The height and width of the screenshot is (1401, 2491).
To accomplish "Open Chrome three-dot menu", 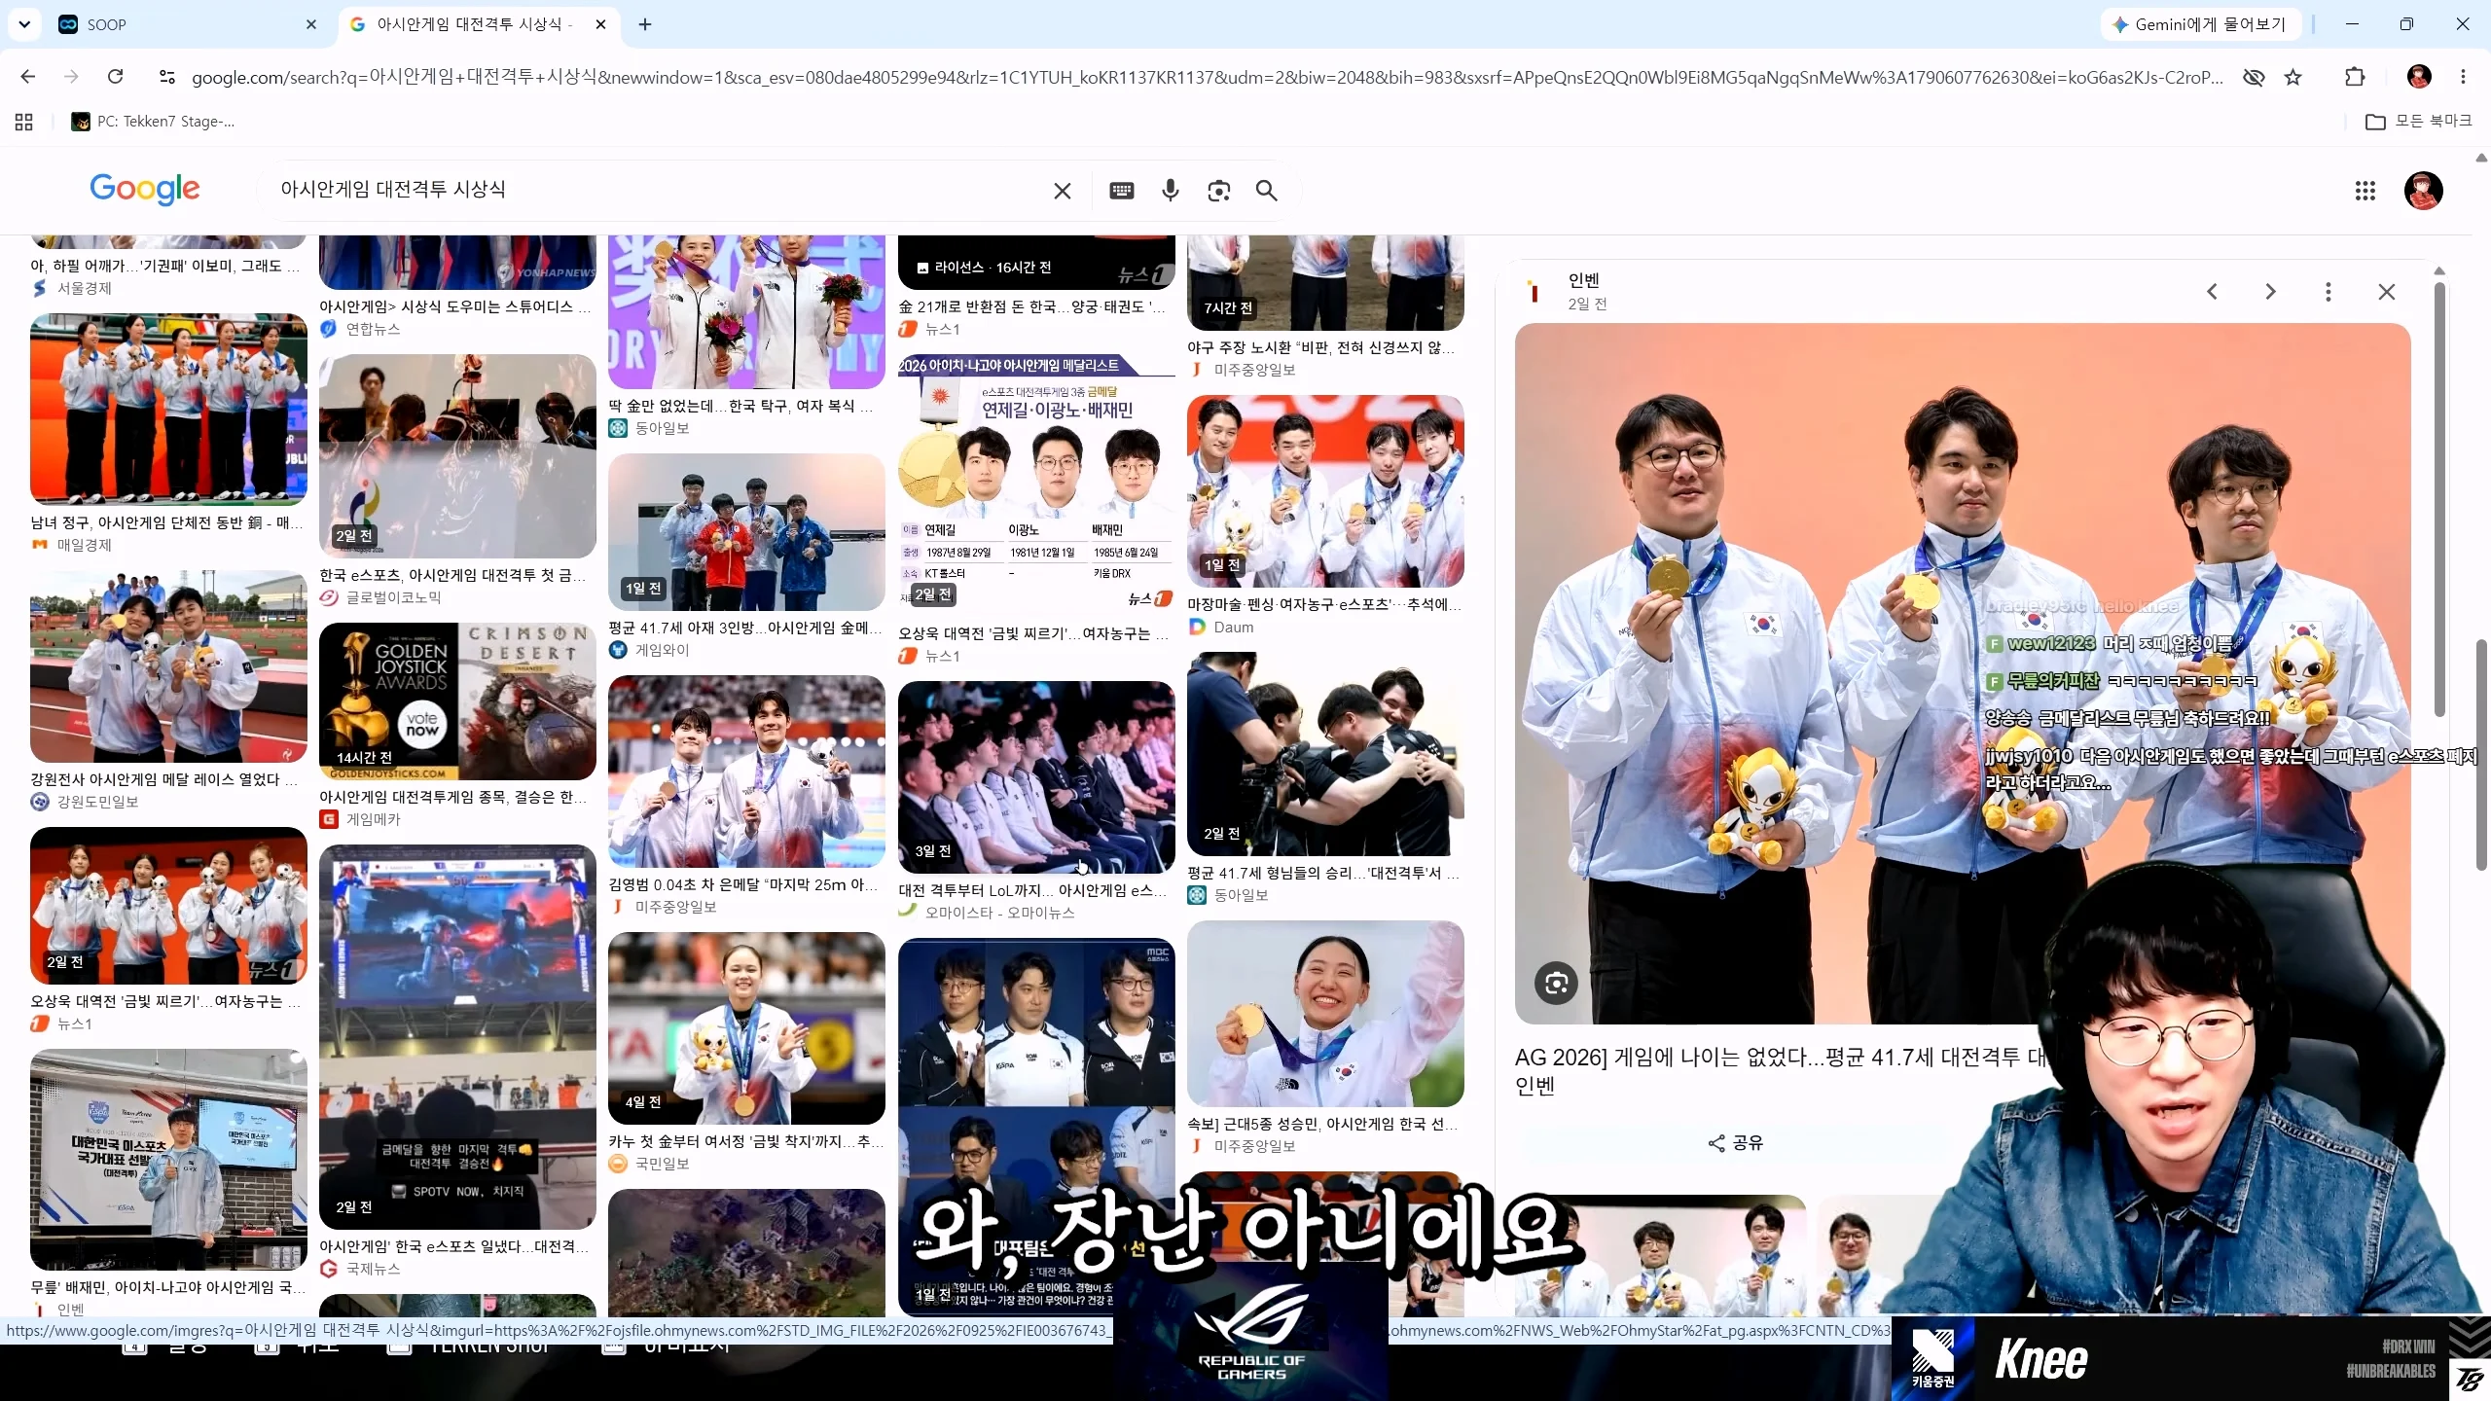I will point(2463,77).
